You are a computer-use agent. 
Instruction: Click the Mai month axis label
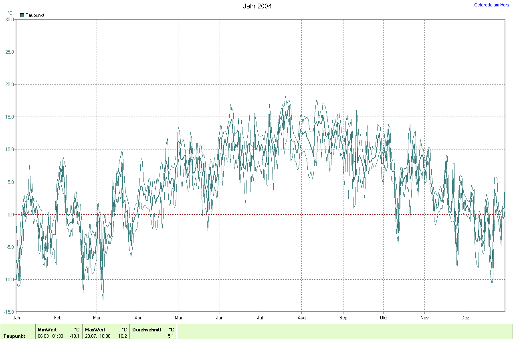point(178,318)
